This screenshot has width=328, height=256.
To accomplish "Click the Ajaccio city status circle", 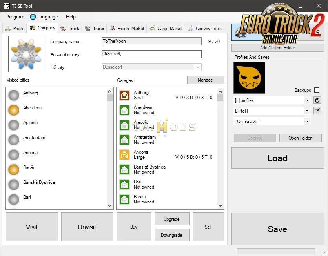I will click(14, 125).
